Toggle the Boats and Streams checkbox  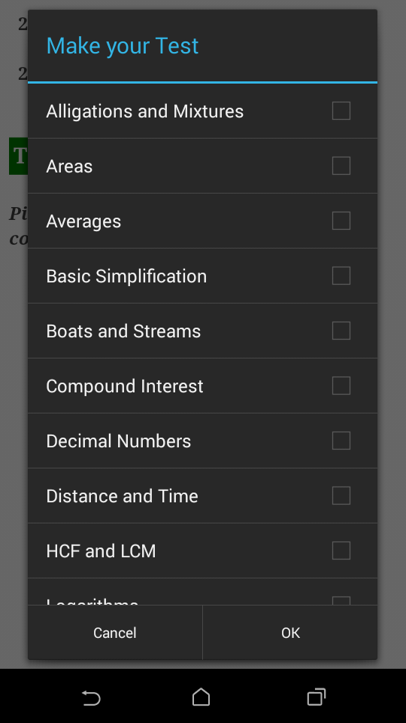[x=341, y=330]
